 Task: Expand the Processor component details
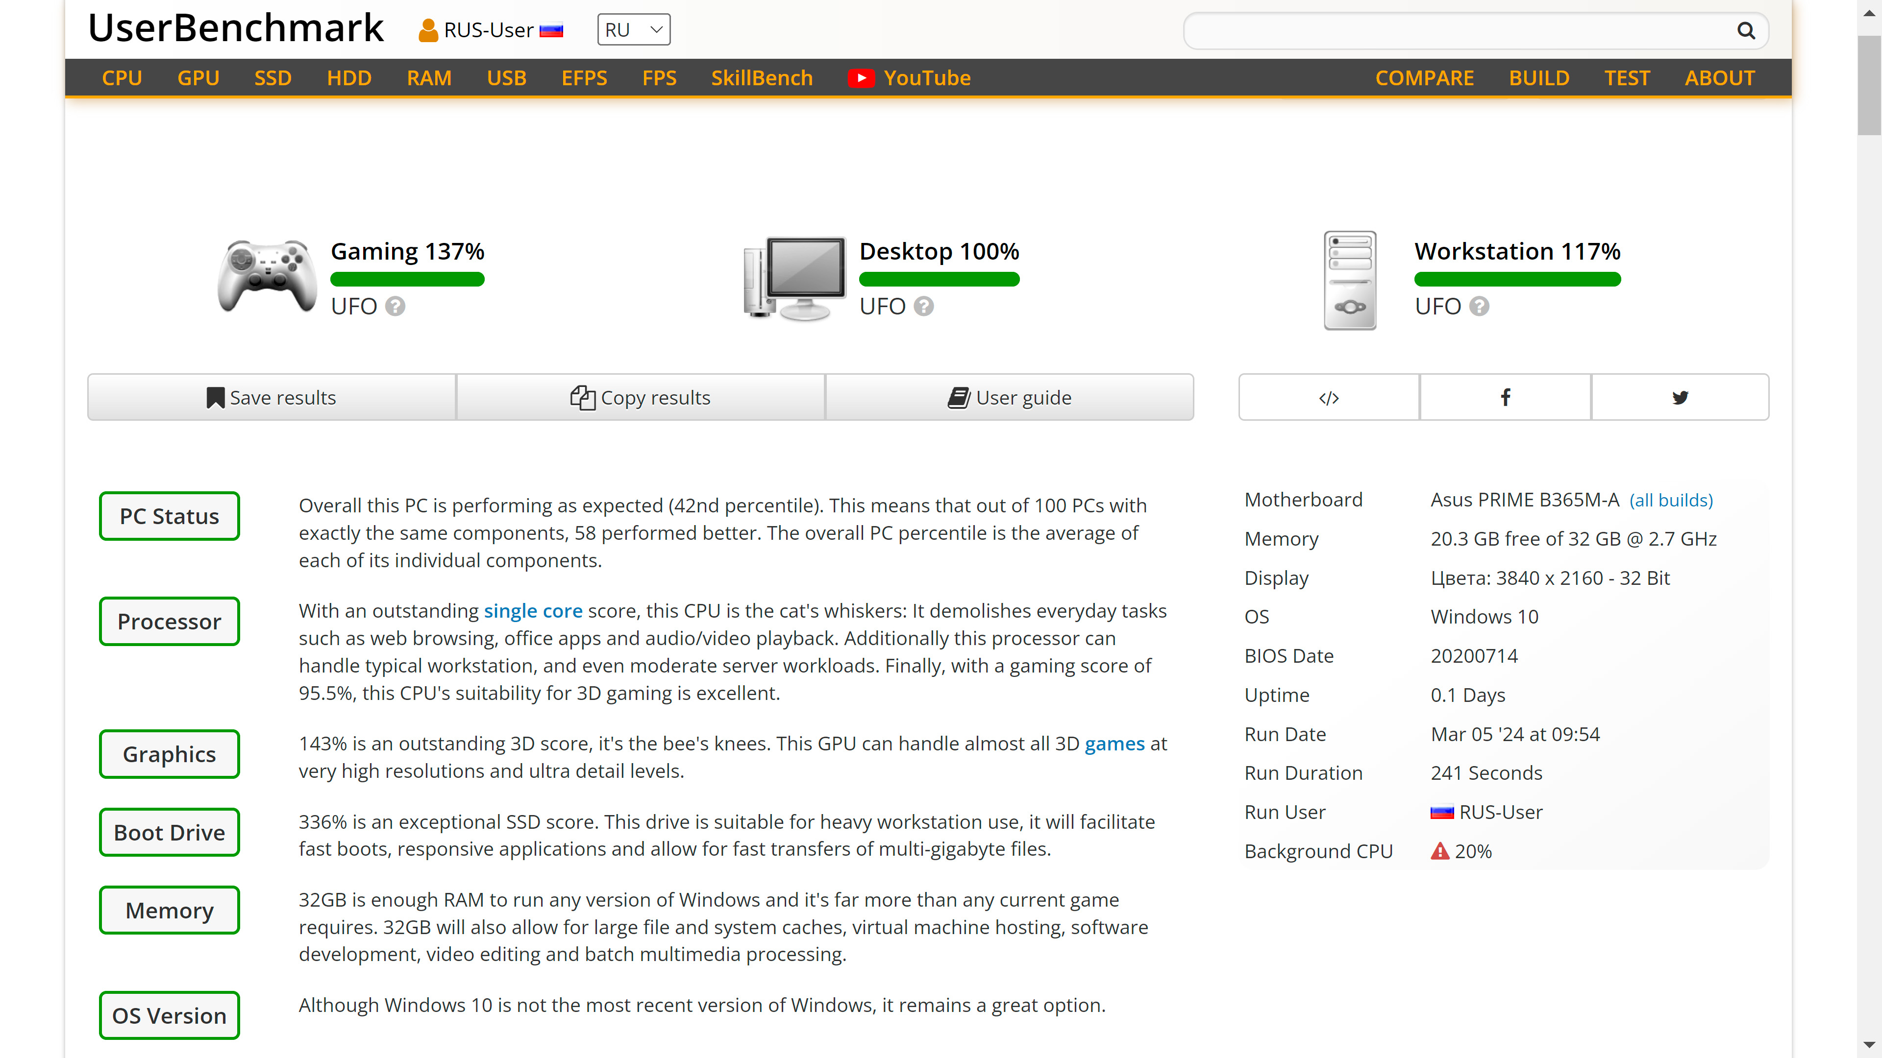(x=168, y=622)
